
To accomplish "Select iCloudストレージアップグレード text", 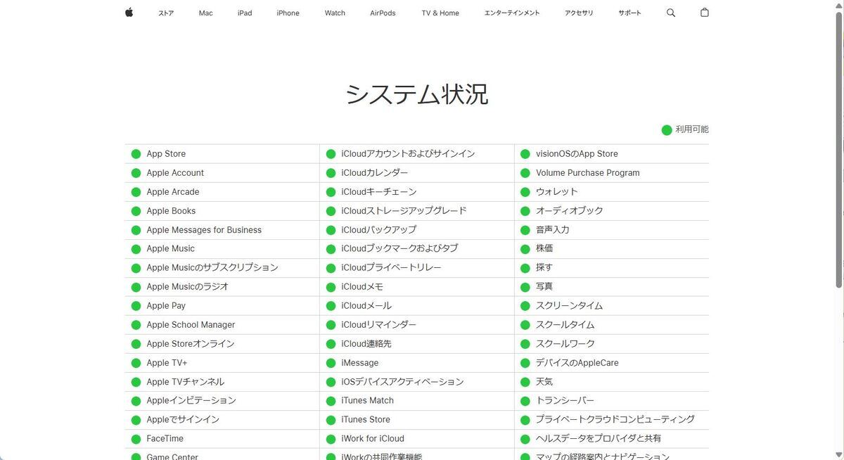I will pyautogui.click(x=404, y=211).
